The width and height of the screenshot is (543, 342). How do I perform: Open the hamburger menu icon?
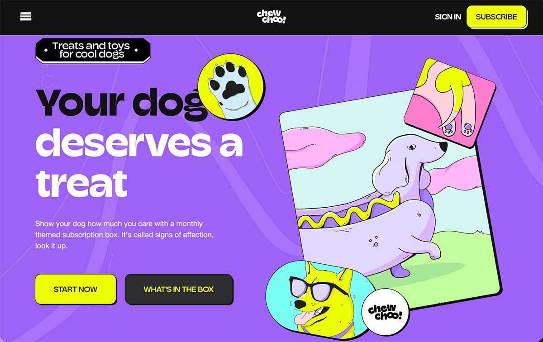pyautogui.click(x=26, y=17)
